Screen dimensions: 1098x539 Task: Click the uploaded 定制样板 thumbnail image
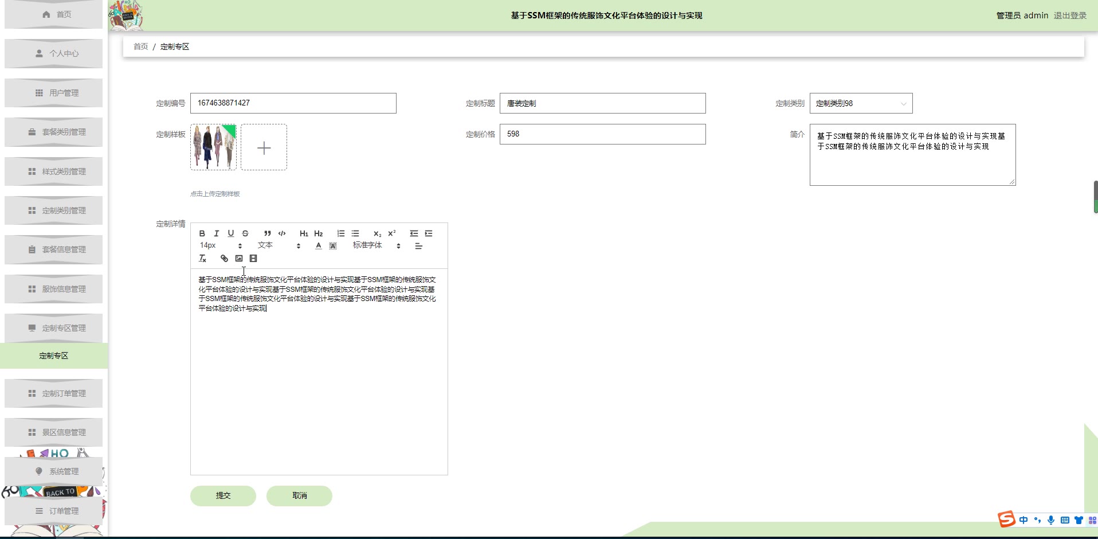[x=213, y=147]
